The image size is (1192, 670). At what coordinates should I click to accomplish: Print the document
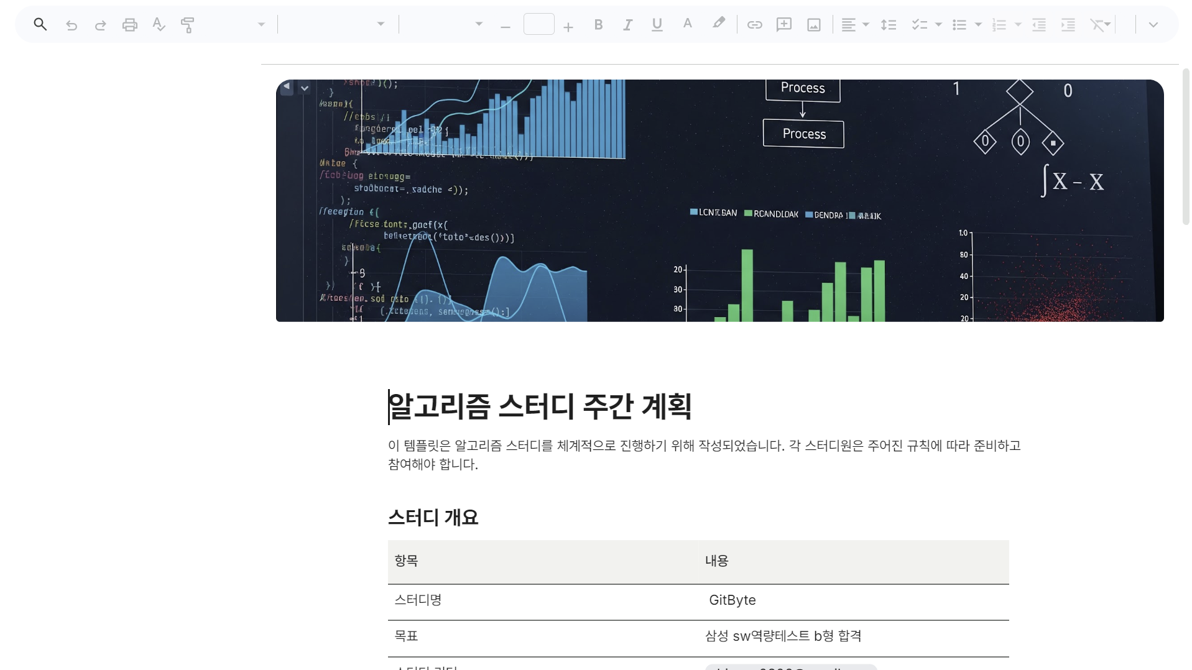[130, 25]
